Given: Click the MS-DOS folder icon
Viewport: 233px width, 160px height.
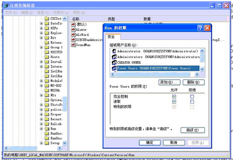Looking at the screenshot, I should click(x=47, y=86).
